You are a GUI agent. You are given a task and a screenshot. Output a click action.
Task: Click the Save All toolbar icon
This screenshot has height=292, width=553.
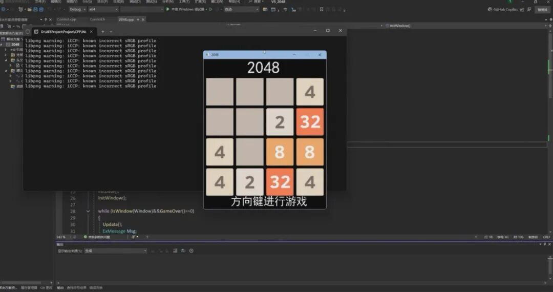coord(41,9)
